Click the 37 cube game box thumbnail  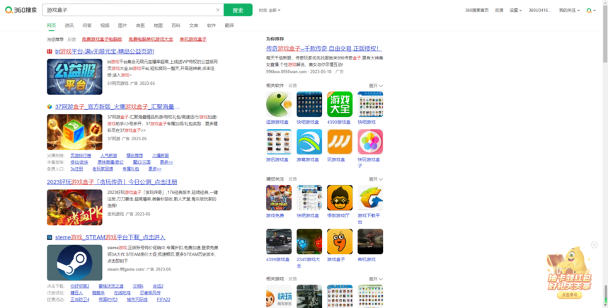74,132
